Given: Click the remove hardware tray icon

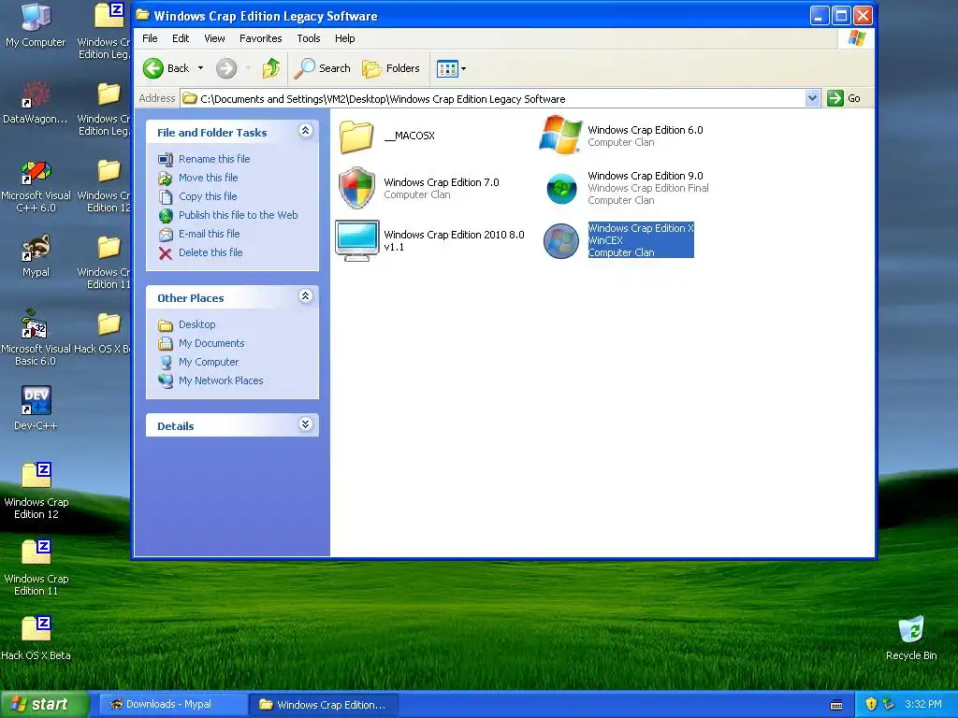Looking at the screenshot, I should (888, 705).
